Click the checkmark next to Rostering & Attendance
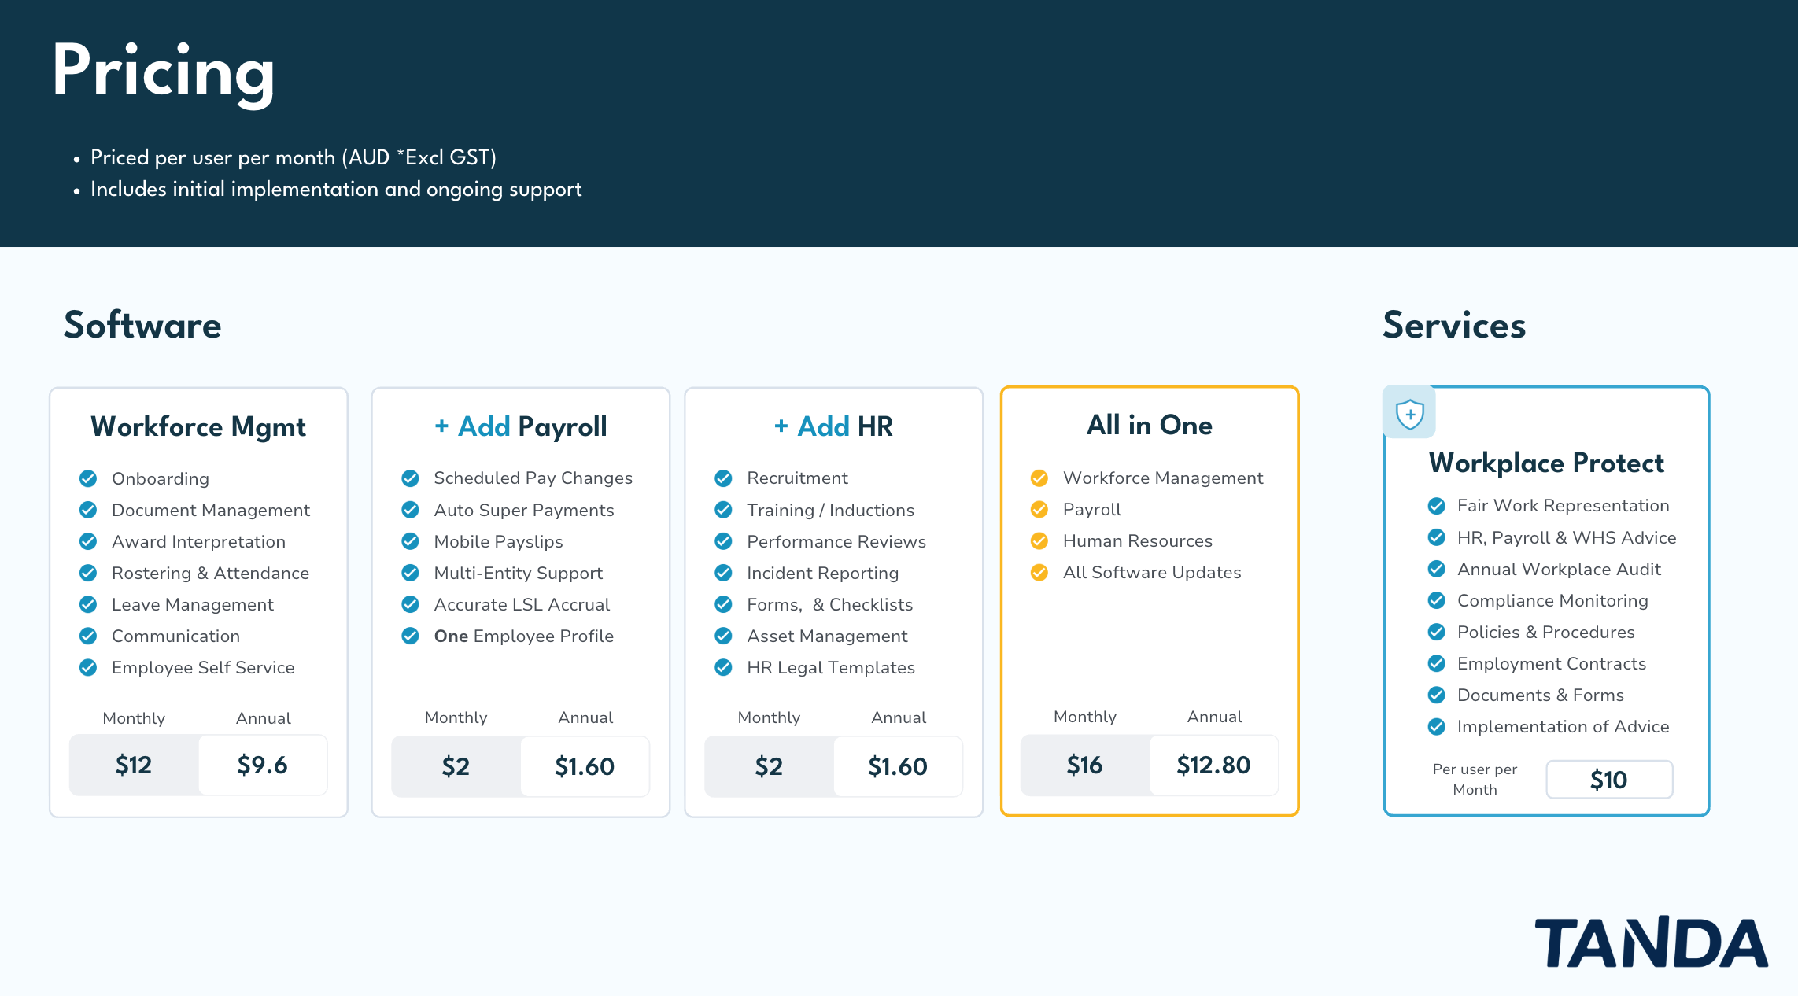The height and width of the screenshot is (996, 1798). 87,573
